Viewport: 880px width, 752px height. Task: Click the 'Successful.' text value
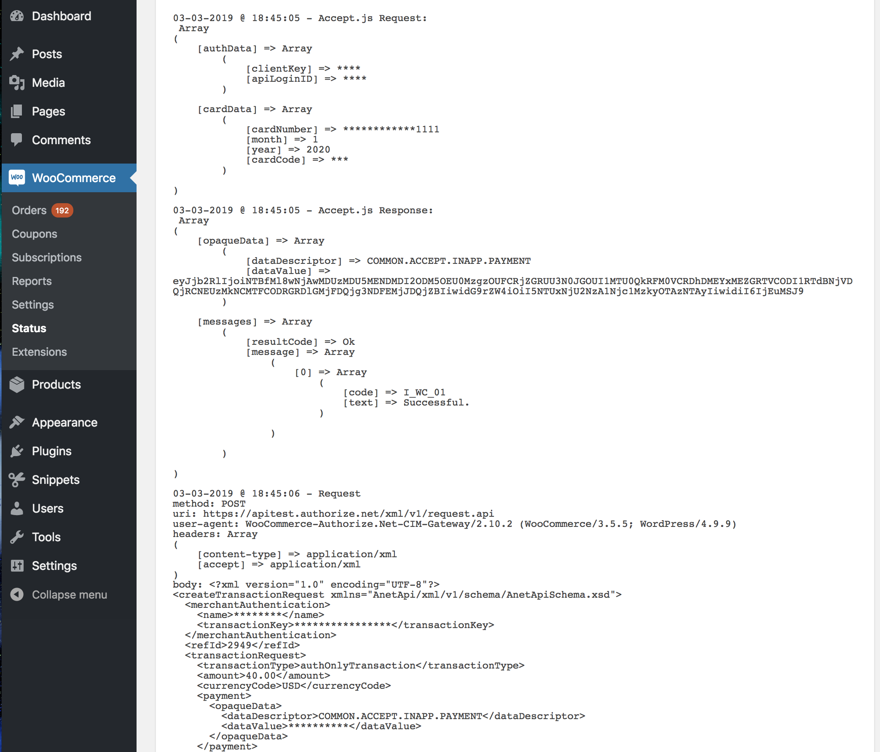[x=436, y=402]
